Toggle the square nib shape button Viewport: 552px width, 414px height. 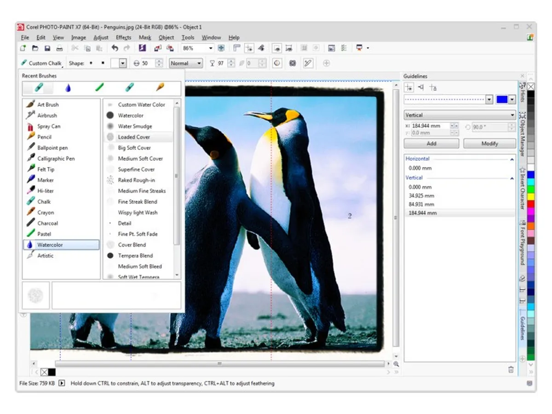click(103, 63)
